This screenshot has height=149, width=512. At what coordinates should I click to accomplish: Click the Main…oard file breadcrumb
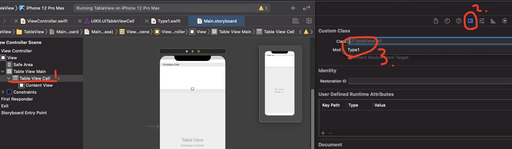pos(64,32)
